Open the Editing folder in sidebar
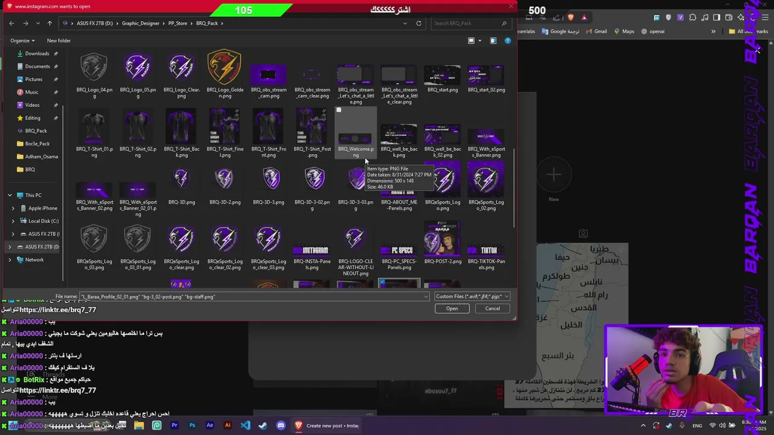The width and height of the screenshot is (774, 435). tap(33, 118)
